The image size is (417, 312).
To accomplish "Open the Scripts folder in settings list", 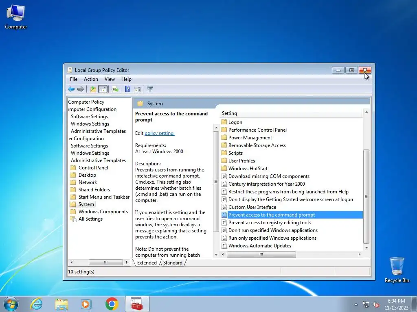I will (x=235, y=153).
